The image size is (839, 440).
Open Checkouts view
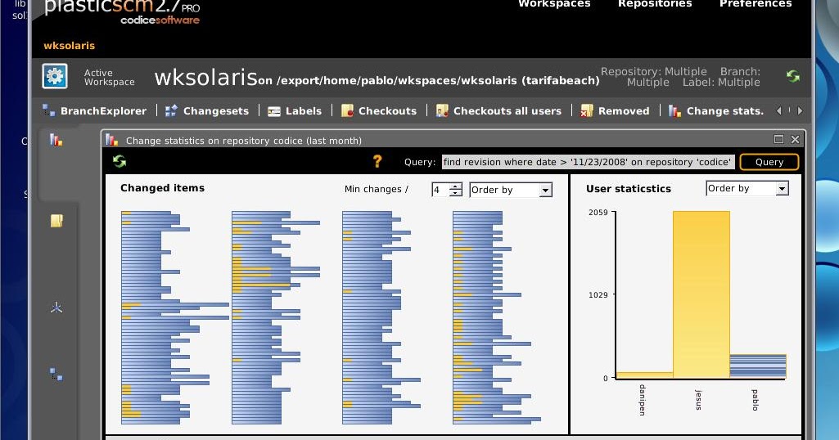coord(379,110)
